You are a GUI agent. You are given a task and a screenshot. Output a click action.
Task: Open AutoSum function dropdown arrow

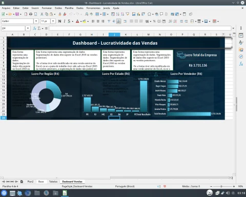coord(43,28)
